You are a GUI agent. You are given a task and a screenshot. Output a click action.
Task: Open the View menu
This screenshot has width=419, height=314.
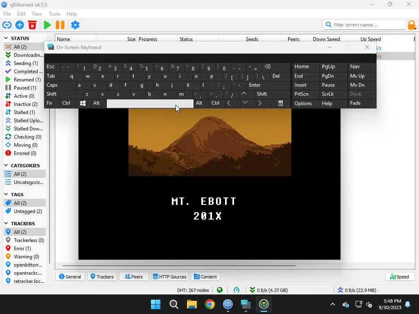tap(37, 14)
